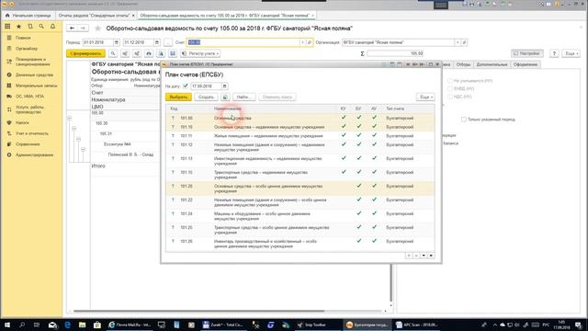
Task: Collapse the Ессентуки №4 group in report
Action: (x=83, y=149)
